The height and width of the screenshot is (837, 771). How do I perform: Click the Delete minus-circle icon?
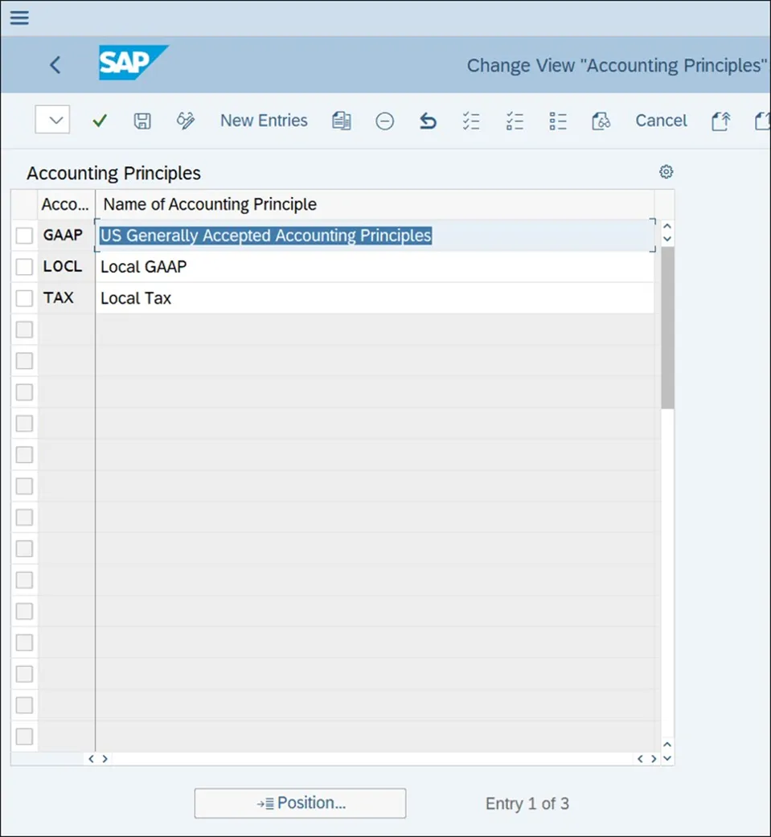385,121
